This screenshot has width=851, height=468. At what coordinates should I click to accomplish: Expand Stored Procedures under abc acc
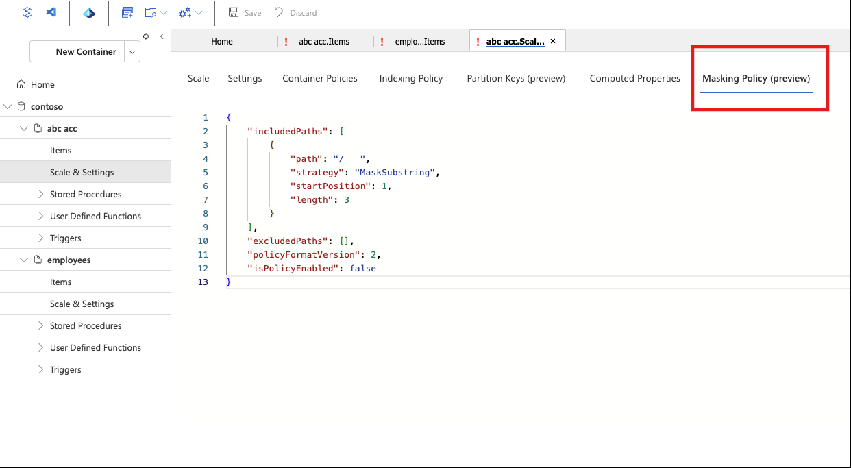(41, 194)
